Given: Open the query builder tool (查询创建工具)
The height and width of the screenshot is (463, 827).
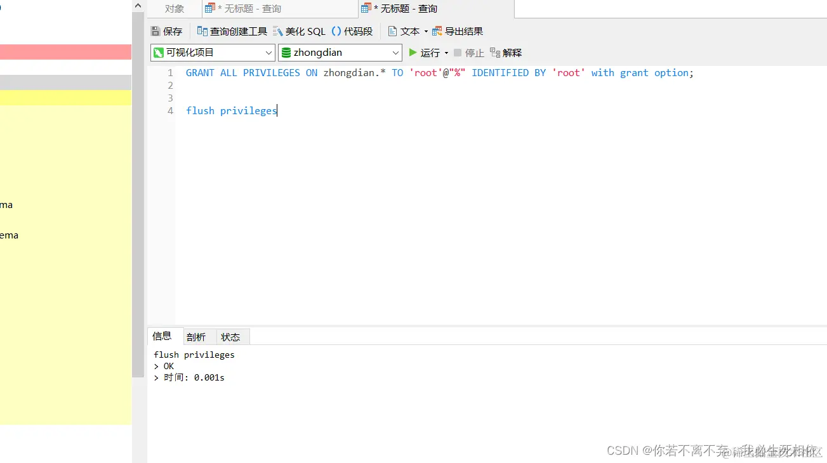Looking at the screenshot, I should tap(232, 31).
